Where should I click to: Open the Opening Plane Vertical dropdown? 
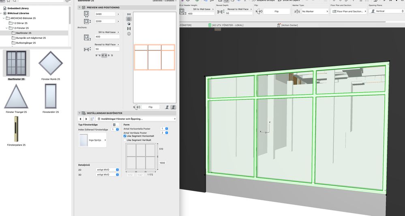[x=385, y=11]
